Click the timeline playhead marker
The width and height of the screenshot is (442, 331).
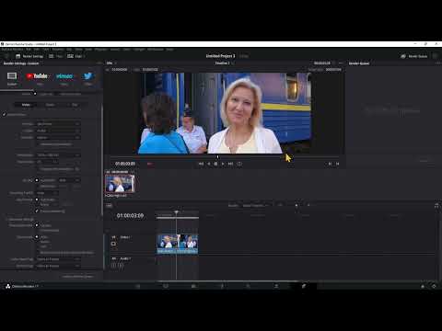tap(176, 212)
